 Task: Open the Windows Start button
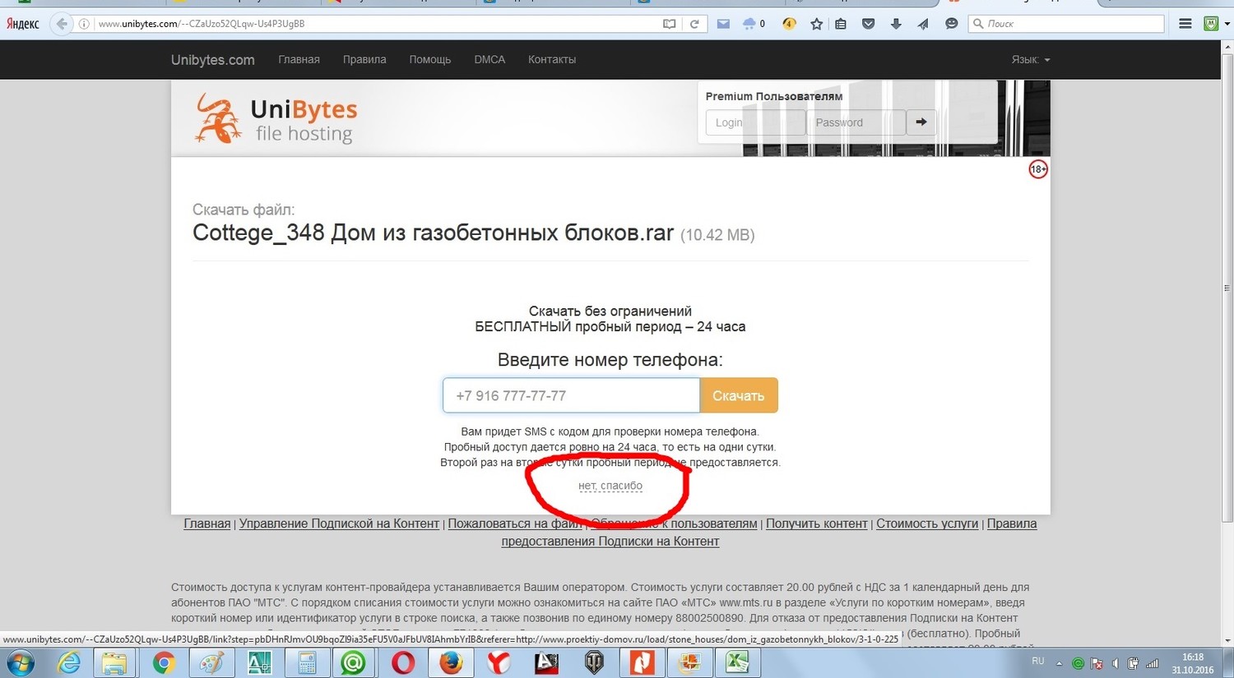(20, 662)
